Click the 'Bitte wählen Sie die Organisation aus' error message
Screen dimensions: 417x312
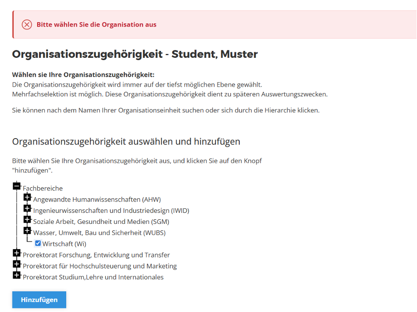click(x=96, y=25)
